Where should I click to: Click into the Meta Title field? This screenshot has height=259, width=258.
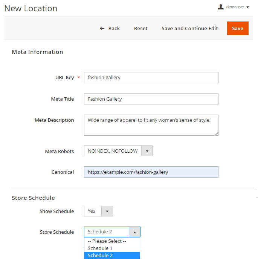[x=151, y=99]
